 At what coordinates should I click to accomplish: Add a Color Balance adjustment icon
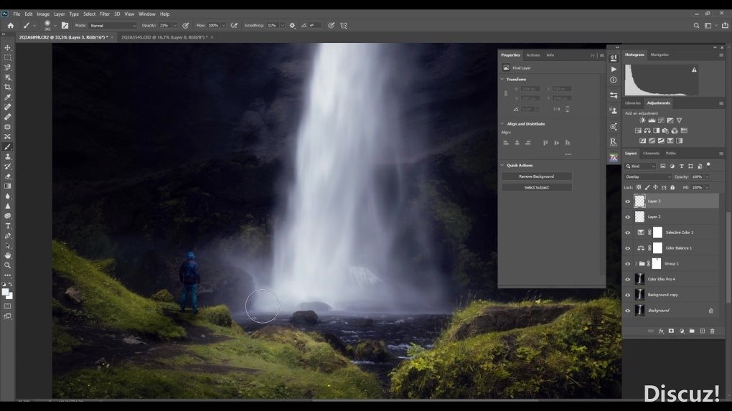647,131
